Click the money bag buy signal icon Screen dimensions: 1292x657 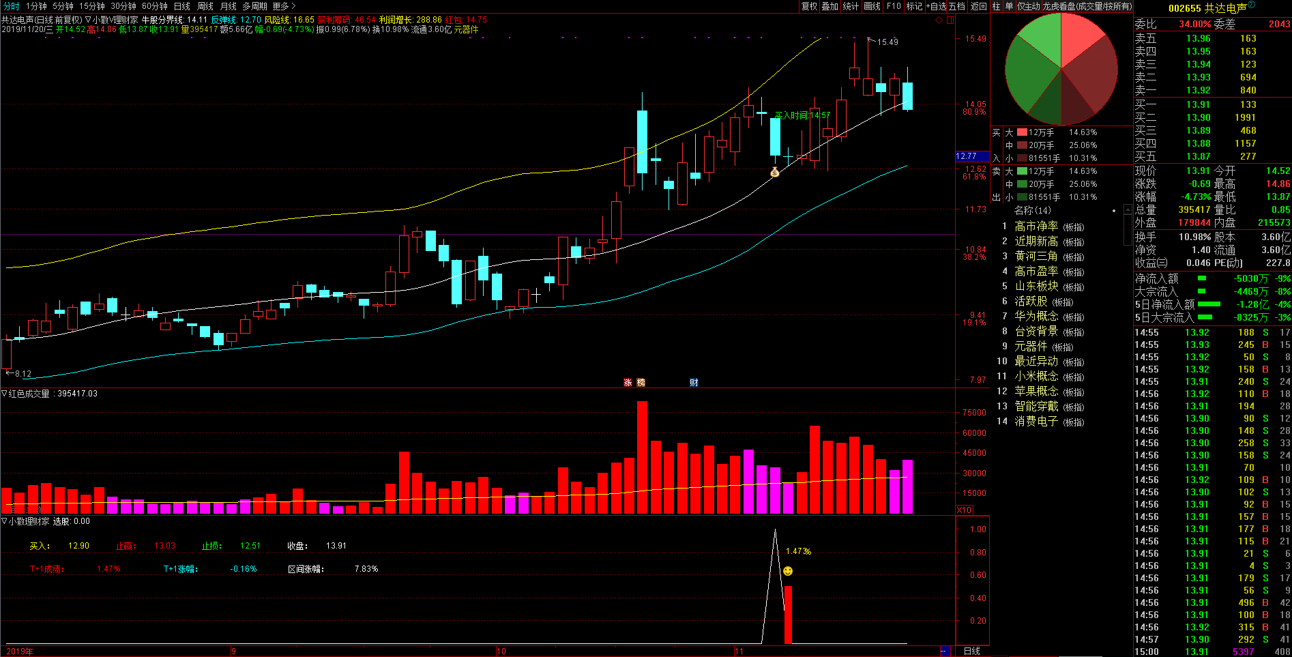pos(774,172)
